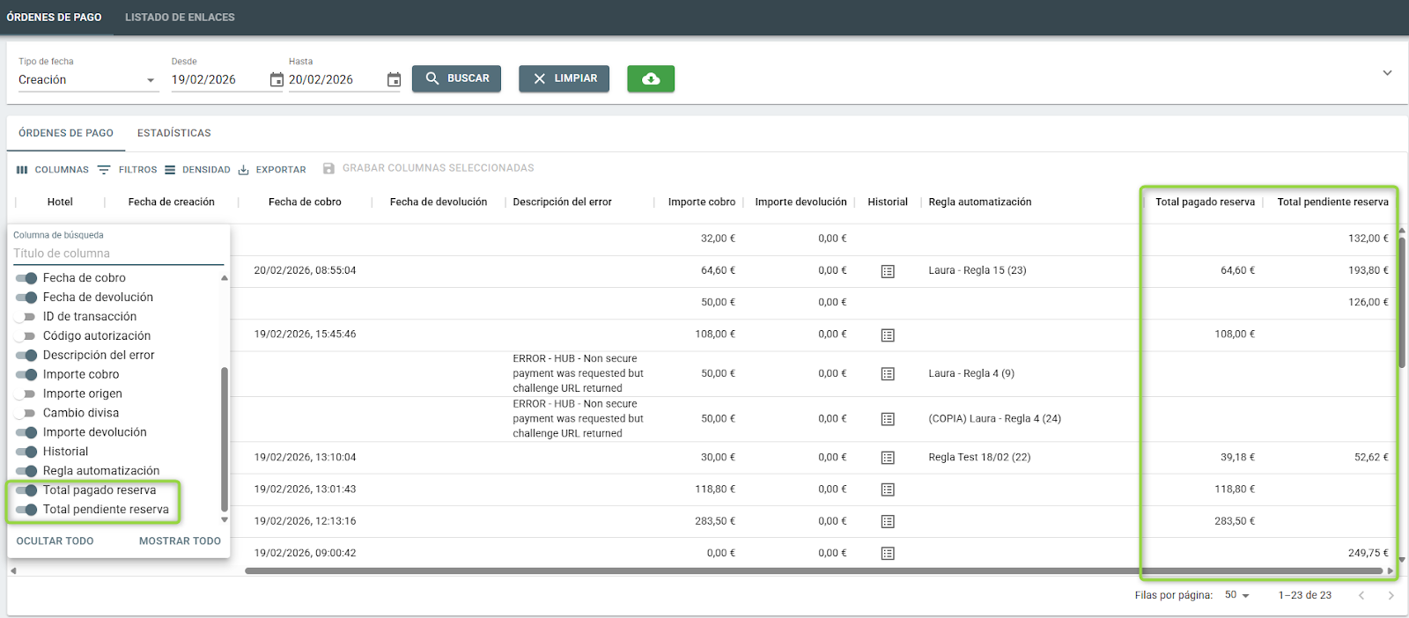Toggle the Regla automatización column switch
Image resolution: width=1409 pixels, height=618 pixels.
26,471
